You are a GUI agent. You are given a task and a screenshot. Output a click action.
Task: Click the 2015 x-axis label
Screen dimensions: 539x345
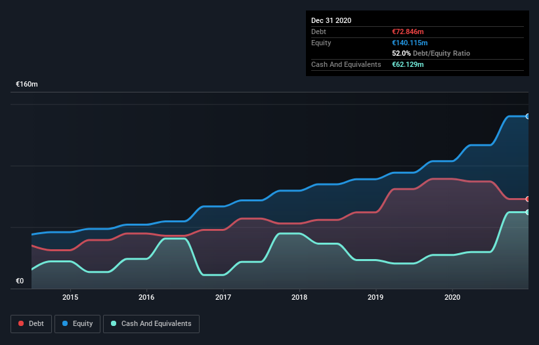(x=70, y=297)
